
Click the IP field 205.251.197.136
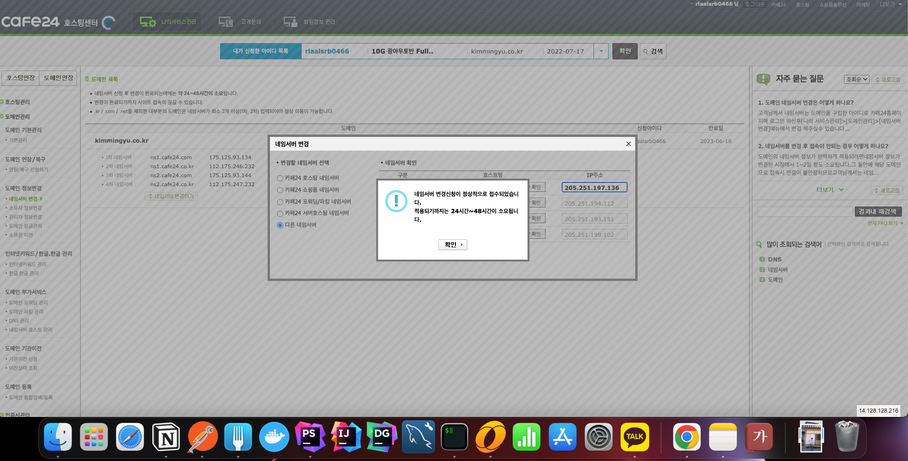point(594,188)
